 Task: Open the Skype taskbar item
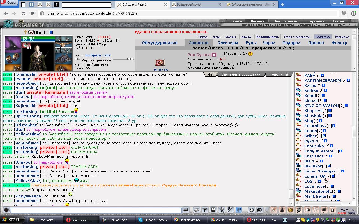point(153,220)
